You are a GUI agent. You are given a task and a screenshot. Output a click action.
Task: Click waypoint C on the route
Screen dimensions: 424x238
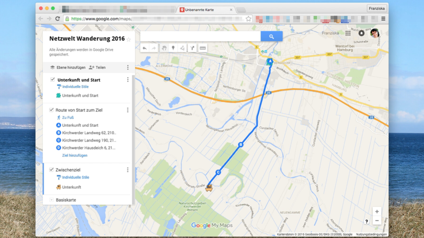click(x=218, y=172)
